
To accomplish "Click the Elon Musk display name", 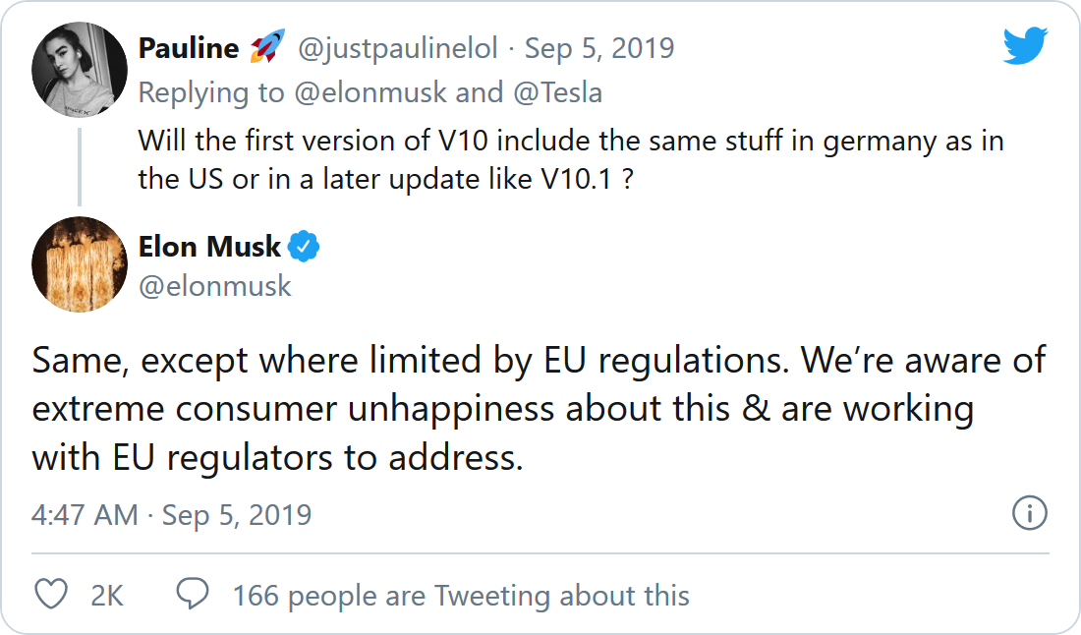I will tap(210, 247).
